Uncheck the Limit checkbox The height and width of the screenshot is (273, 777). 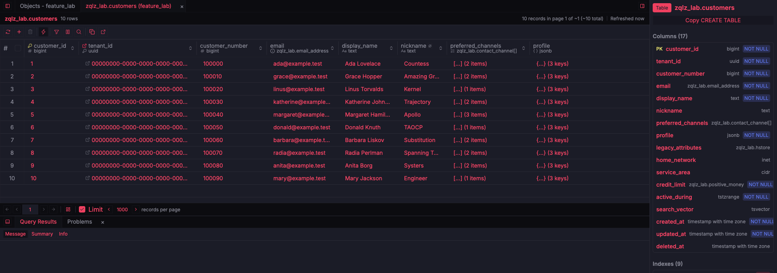pyautogui.click(x=82, y=209)
